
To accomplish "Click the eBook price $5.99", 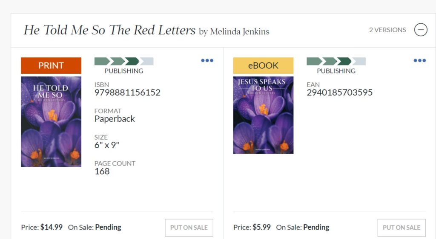I will point(261,227).
